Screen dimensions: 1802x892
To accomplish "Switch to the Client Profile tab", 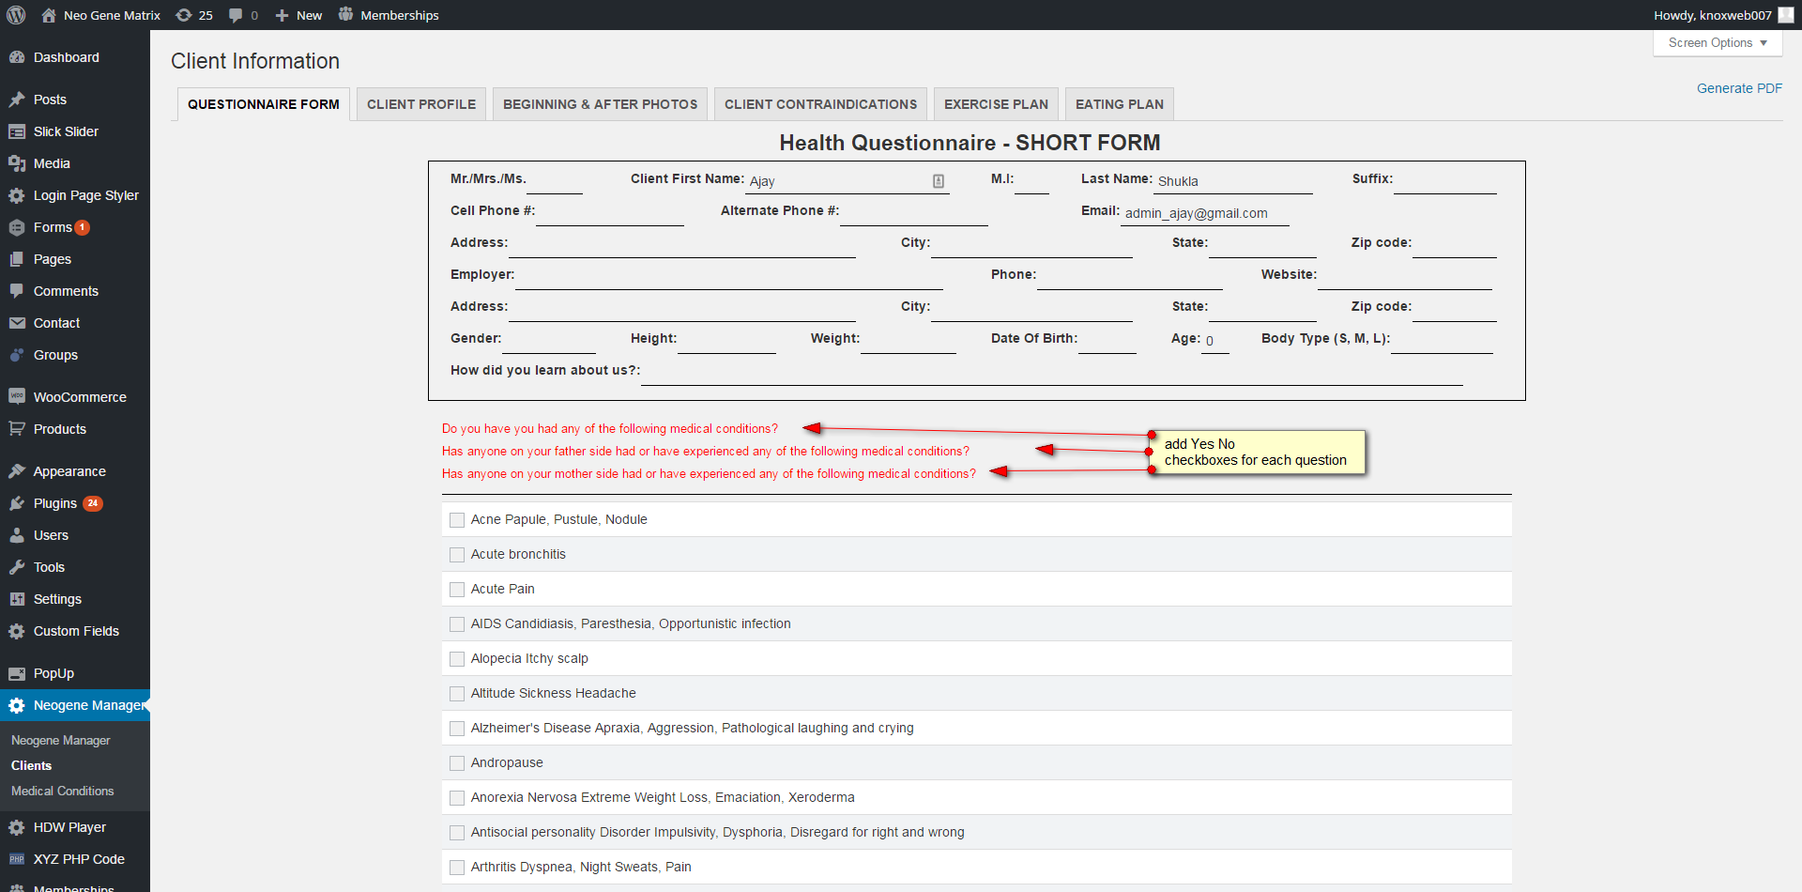I will point(420,104).
